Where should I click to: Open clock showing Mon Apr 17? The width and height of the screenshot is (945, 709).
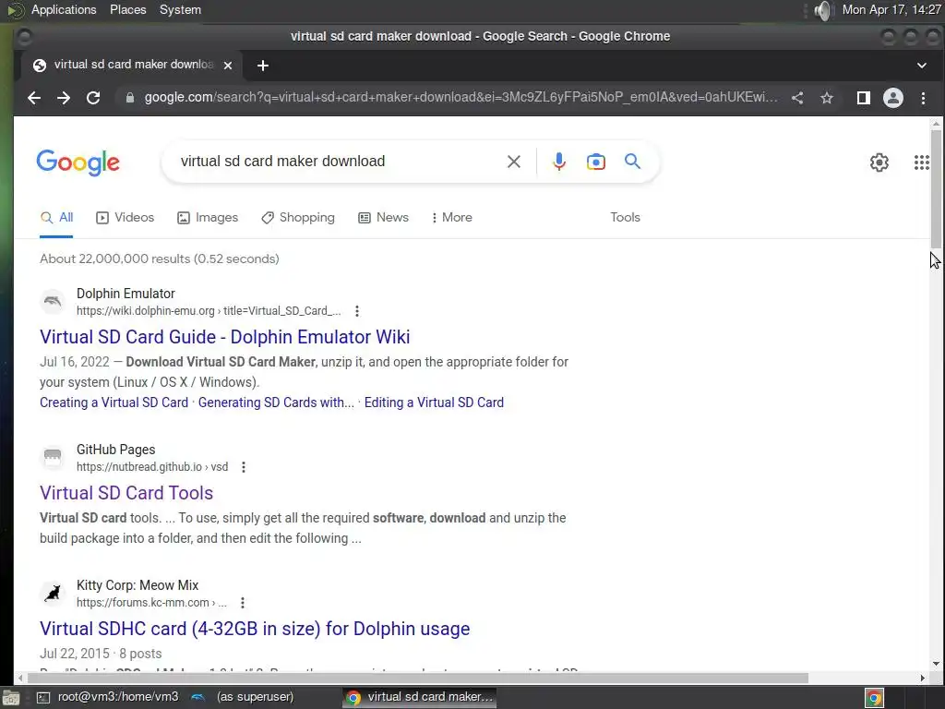(x=891, y=9)
